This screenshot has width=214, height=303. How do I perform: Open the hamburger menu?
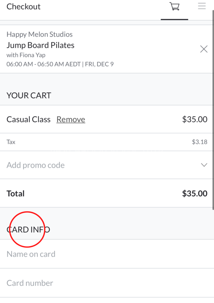click(x=202, y=6)
